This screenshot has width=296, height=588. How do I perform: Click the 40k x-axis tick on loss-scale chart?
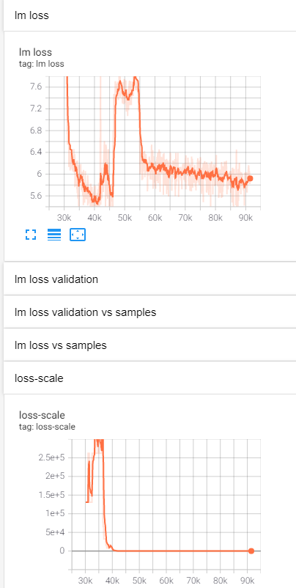(x=112, y=581)
